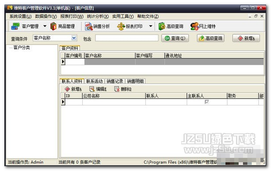Click the 通讯地址 column header
The image size is (271, 171).
[214, 56]
